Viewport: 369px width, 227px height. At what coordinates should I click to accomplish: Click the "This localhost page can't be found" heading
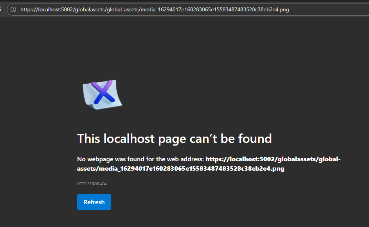pyautogui.click(x=175, y=139)
